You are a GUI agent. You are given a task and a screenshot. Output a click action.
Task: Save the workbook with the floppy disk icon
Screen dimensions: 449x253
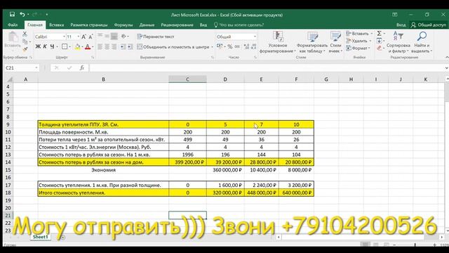12,14
